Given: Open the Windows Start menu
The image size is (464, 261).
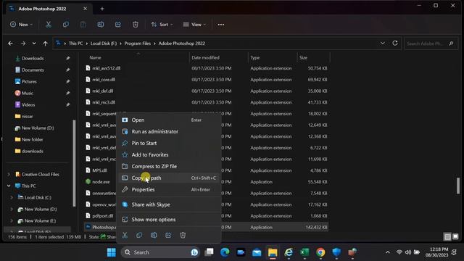Looking at the screenshot, I should 112,252.
